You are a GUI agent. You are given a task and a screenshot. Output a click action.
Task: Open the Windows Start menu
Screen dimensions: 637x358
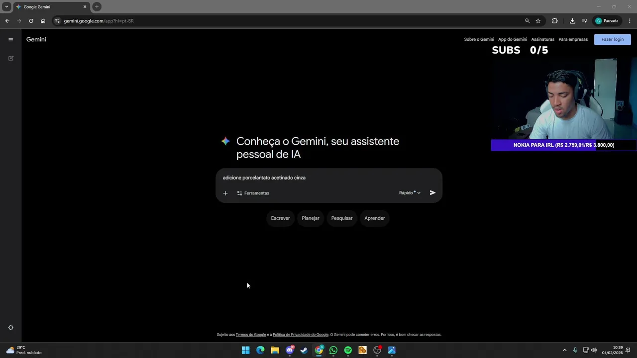pos(245,350)
